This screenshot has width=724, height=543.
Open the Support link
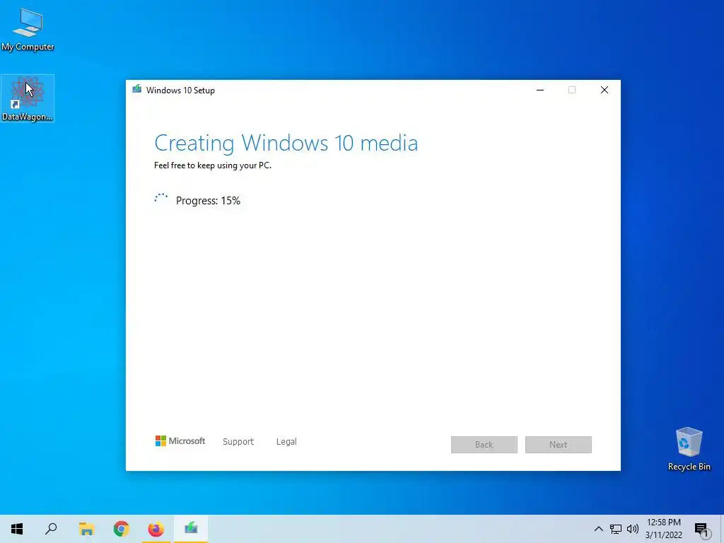(238, 441)
